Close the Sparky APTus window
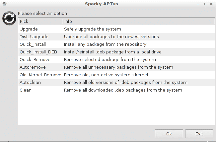This screenshot has height=142, width=216. [x=211, y=4]
